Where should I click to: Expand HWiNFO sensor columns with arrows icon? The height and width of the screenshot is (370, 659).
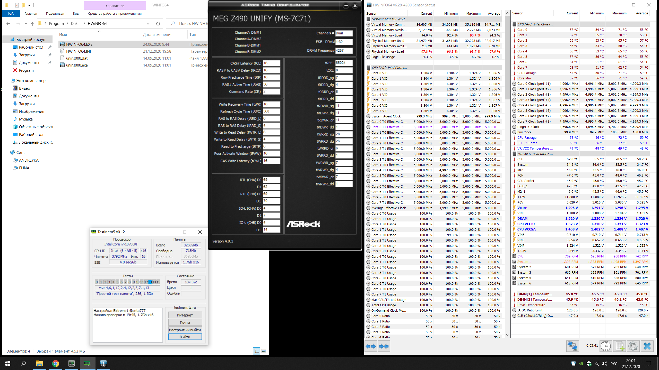[x=371, y=346]
